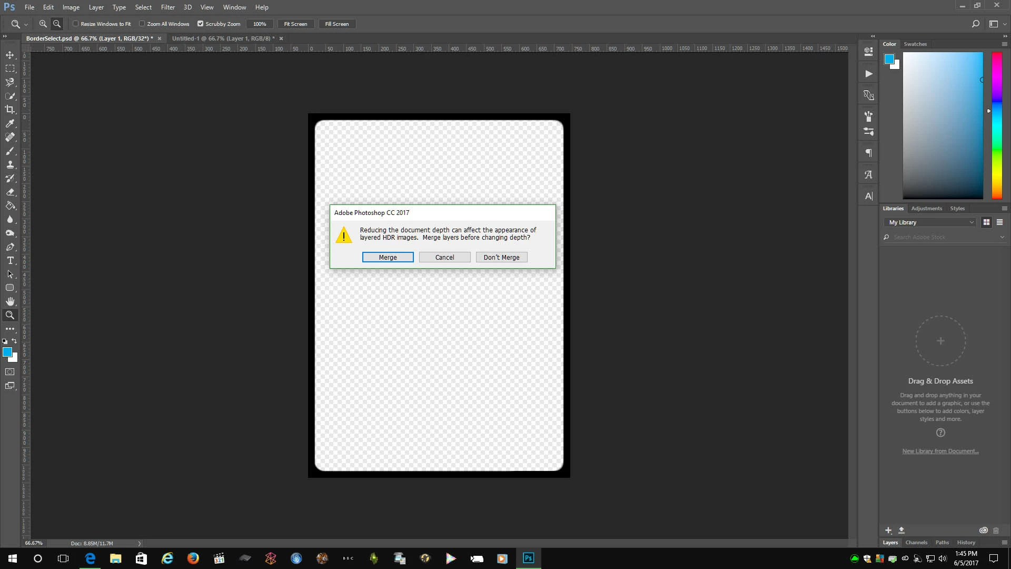
Task: Enable Resize Windows to Fit checkbox
Action: click(x=76, y=24)
